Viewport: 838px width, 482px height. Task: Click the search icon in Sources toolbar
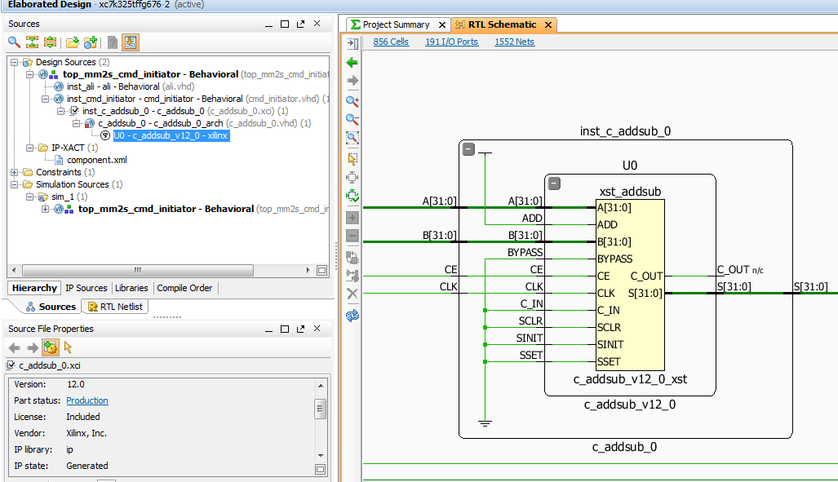15,42
